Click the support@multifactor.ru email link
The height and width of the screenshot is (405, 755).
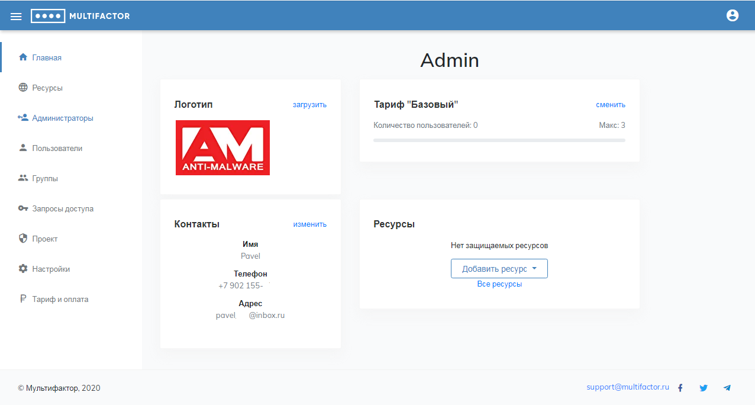point(628,387)
